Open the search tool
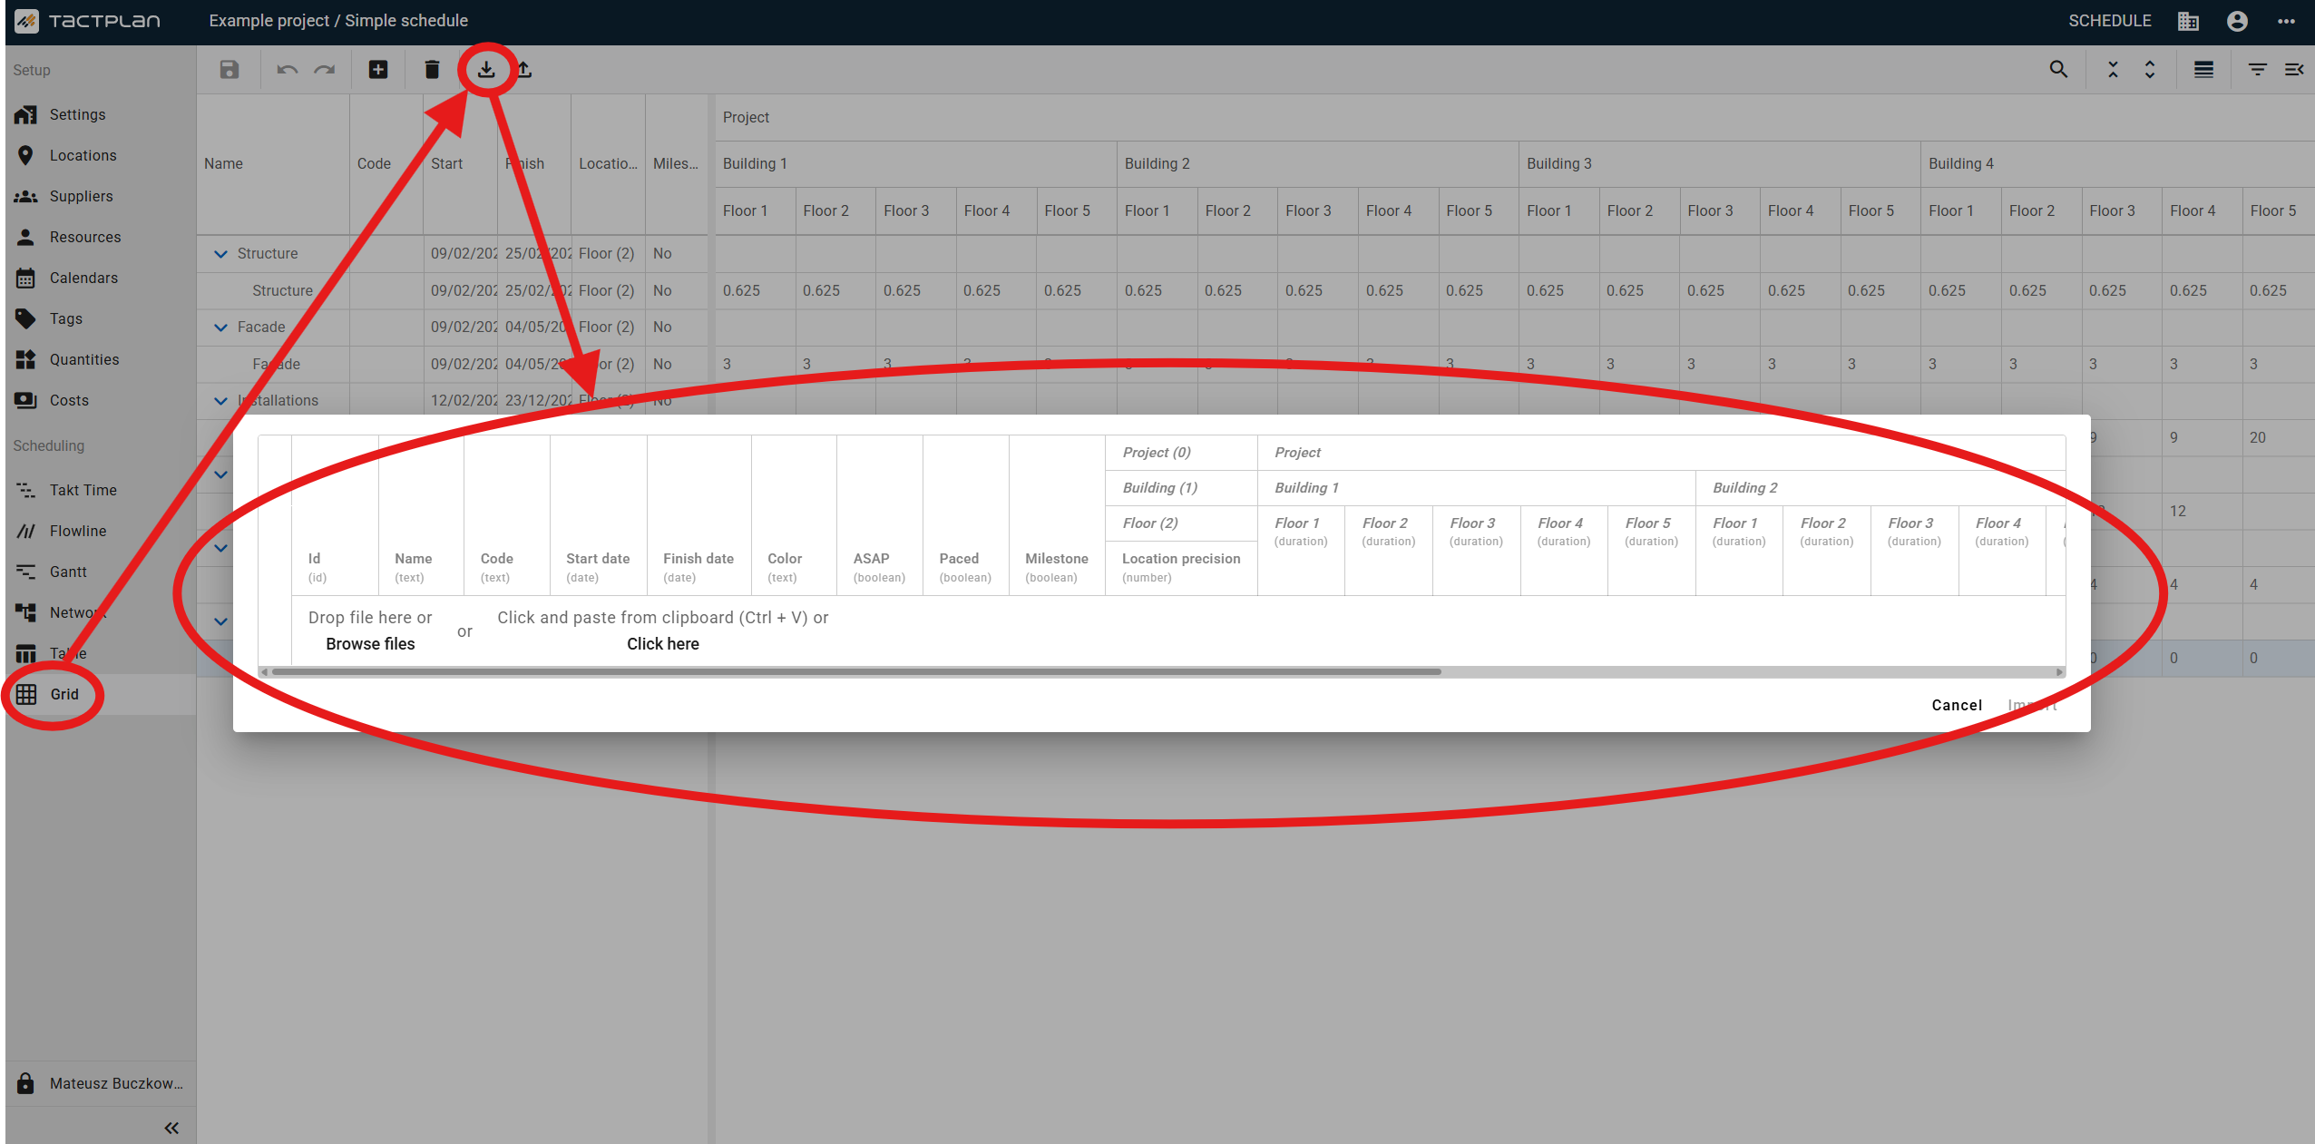The height and width of the screenshot is (1144, 2315). (2059, 70)
